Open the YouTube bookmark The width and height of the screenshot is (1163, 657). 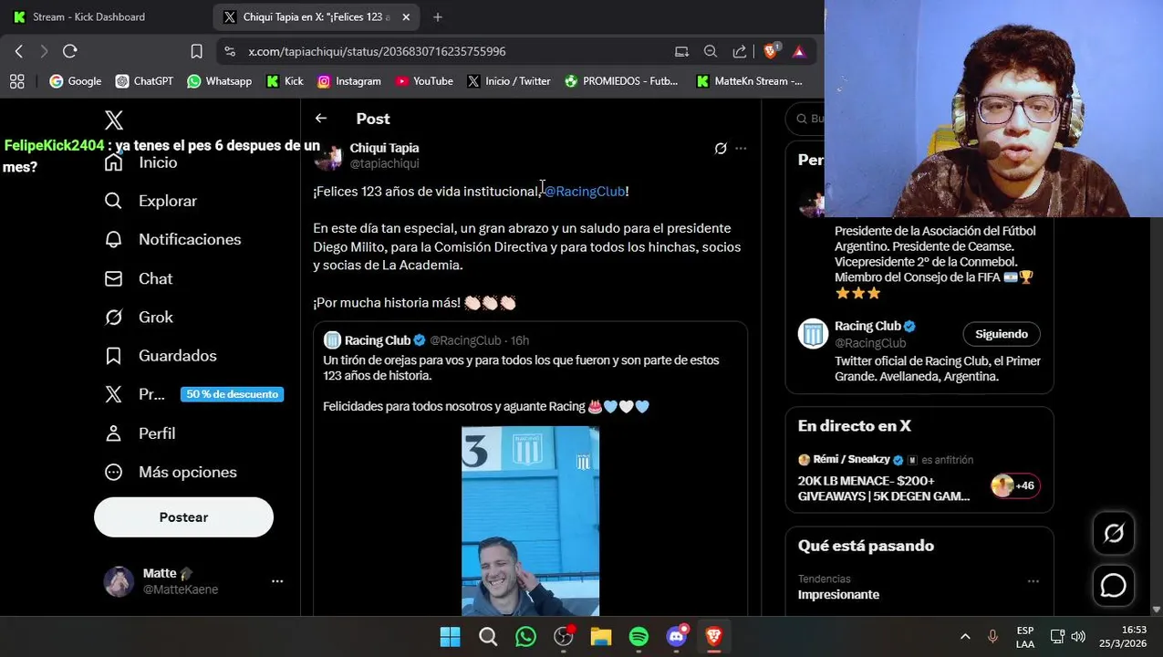tap(424, 81)
